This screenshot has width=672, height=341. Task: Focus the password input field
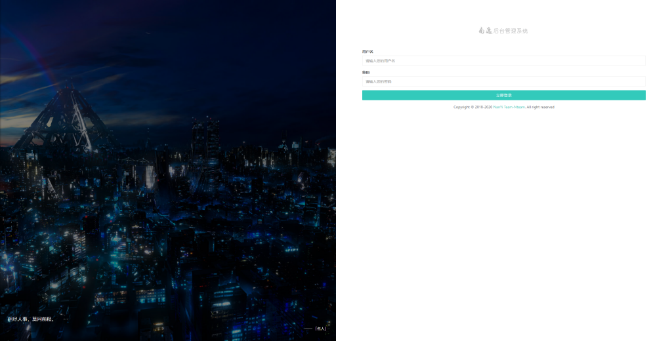click(x=503, y=82)
